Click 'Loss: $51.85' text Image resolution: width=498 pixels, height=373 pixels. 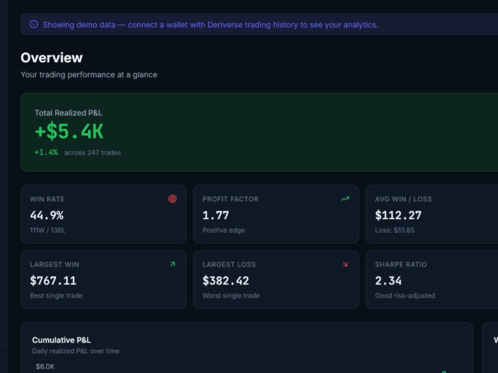(394, 230)
